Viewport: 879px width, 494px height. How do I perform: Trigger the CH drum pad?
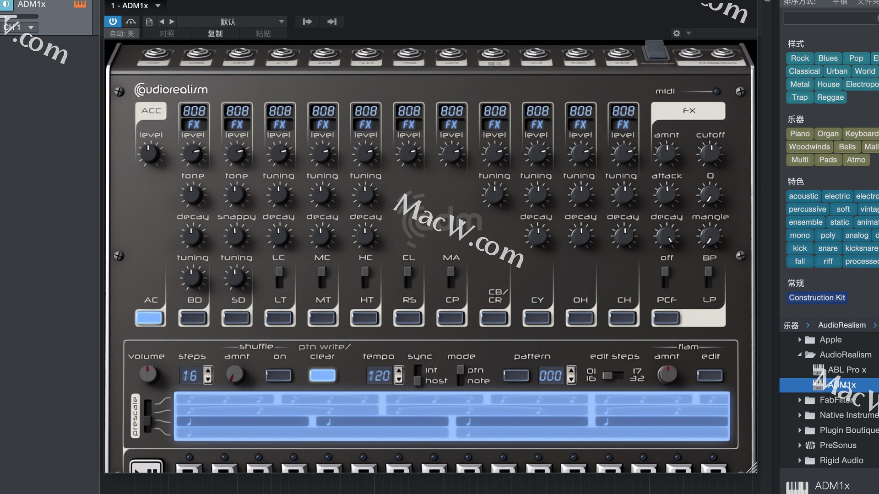(x=623, y=317)
